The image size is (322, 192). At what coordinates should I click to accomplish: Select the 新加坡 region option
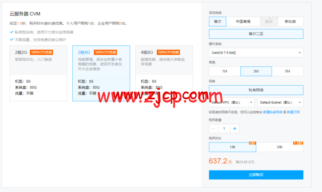click(290, 21)
